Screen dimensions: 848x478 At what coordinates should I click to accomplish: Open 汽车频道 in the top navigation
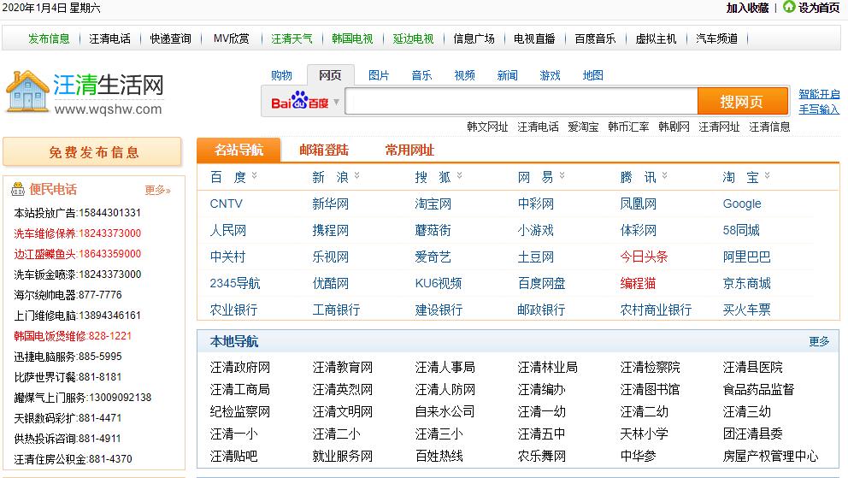pyautogui.click(x=716, y=38)
